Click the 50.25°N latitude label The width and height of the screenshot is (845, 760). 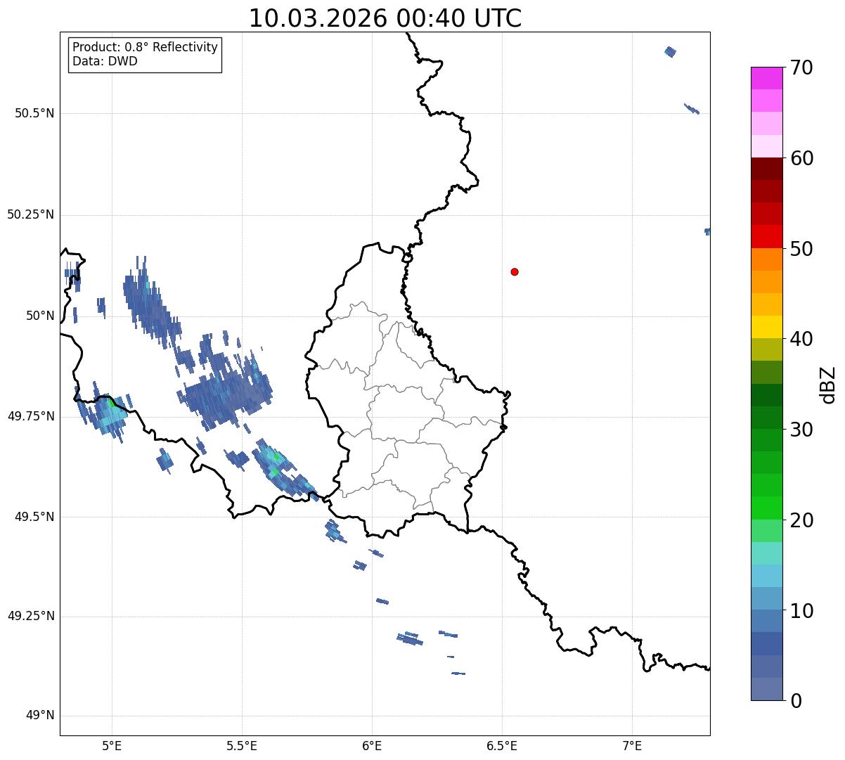(x=30, y=214)
